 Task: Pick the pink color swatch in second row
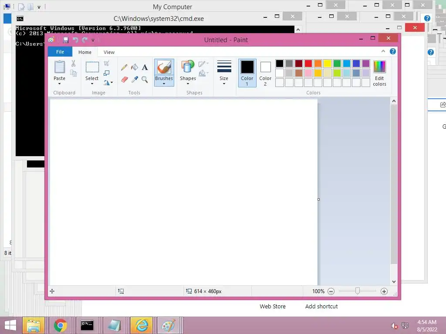click(x=308, y=73)
